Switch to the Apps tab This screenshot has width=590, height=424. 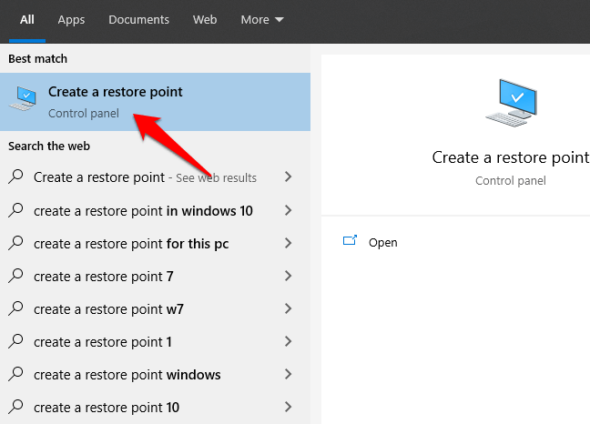[x=71, y=19]
